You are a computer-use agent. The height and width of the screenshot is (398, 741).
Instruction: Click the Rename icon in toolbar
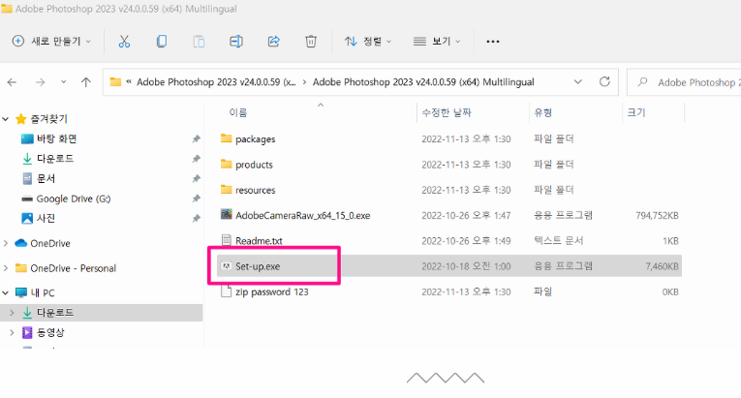click(235, 42)
